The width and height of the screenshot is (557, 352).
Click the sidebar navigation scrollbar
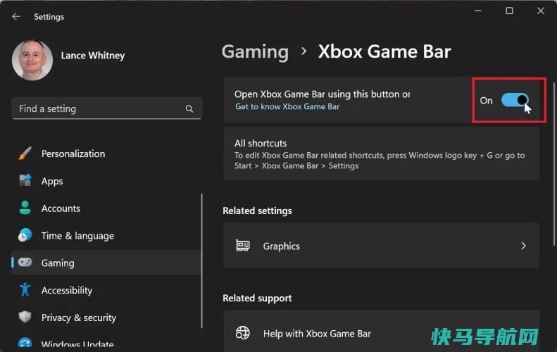(x=201, y=261)
